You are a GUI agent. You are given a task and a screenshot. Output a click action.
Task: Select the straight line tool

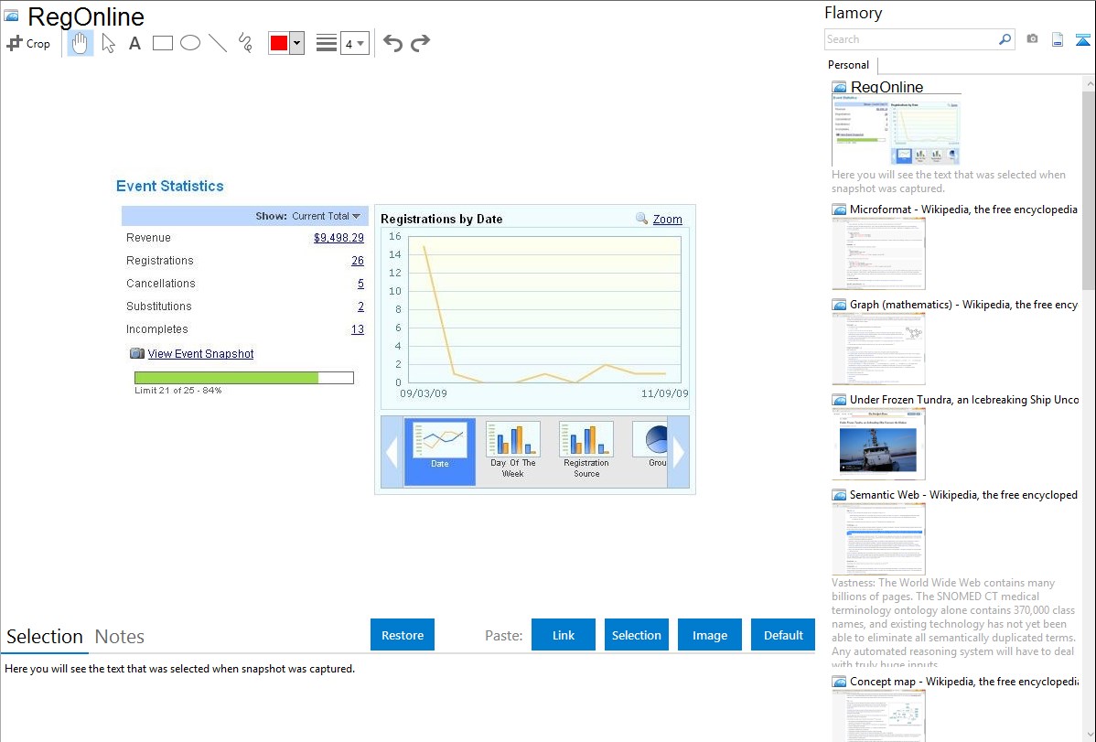[x=218, y=43]
